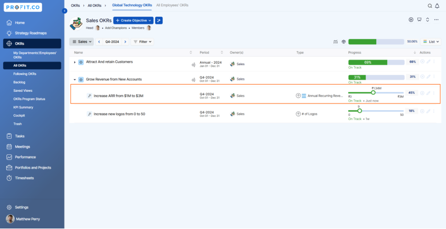The width and height of the screenshot is (446, 229).
Task: Click the play presentation icon
Action: [x=411, y=20]
